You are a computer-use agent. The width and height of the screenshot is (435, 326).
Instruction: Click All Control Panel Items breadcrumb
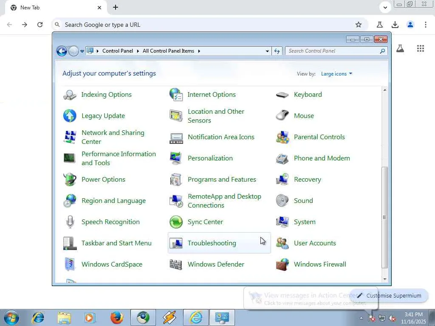point(168,51)
